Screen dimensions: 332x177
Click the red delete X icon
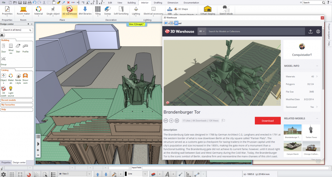68,3
